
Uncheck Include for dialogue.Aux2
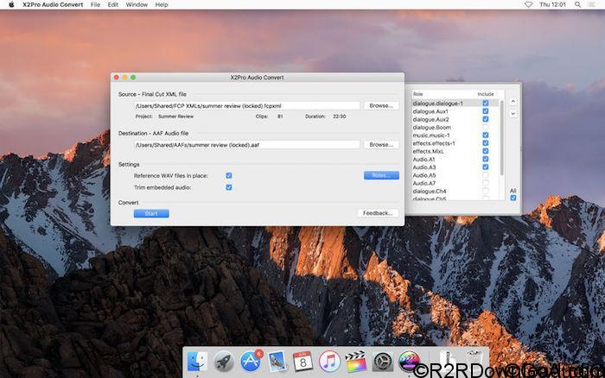click(x=486, y=119)
